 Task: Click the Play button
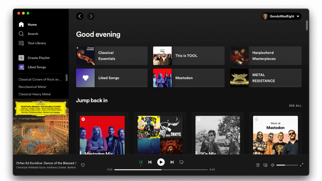(161, 162)
